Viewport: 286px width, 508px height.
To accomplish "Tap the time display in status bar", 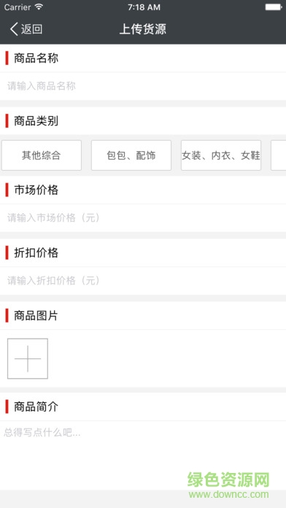I will tap(144, 7).
